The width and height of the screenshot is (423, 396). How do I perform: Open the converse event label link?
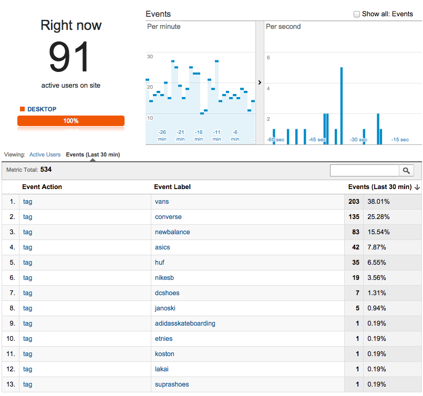(168, 217)
